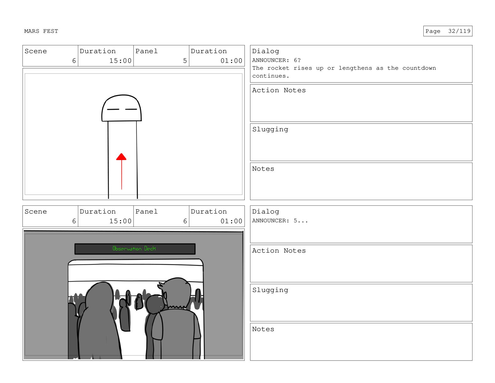Click the 01:00 duration of panel 5
This screenshot has width=495, height=383.
pos(231,61)
